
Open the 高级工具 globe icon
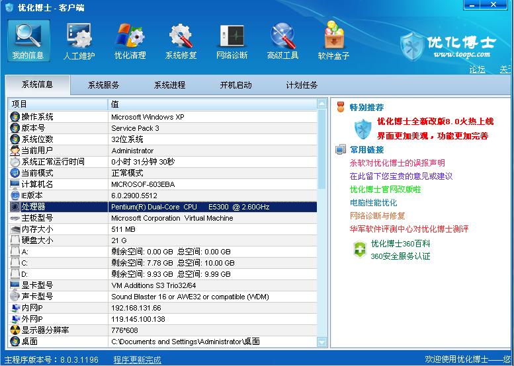coord(282,35)
